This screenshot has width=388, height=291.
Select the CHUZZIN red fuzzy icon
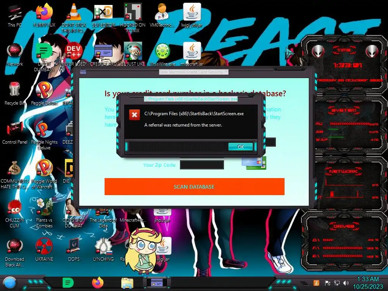(15, 213)
